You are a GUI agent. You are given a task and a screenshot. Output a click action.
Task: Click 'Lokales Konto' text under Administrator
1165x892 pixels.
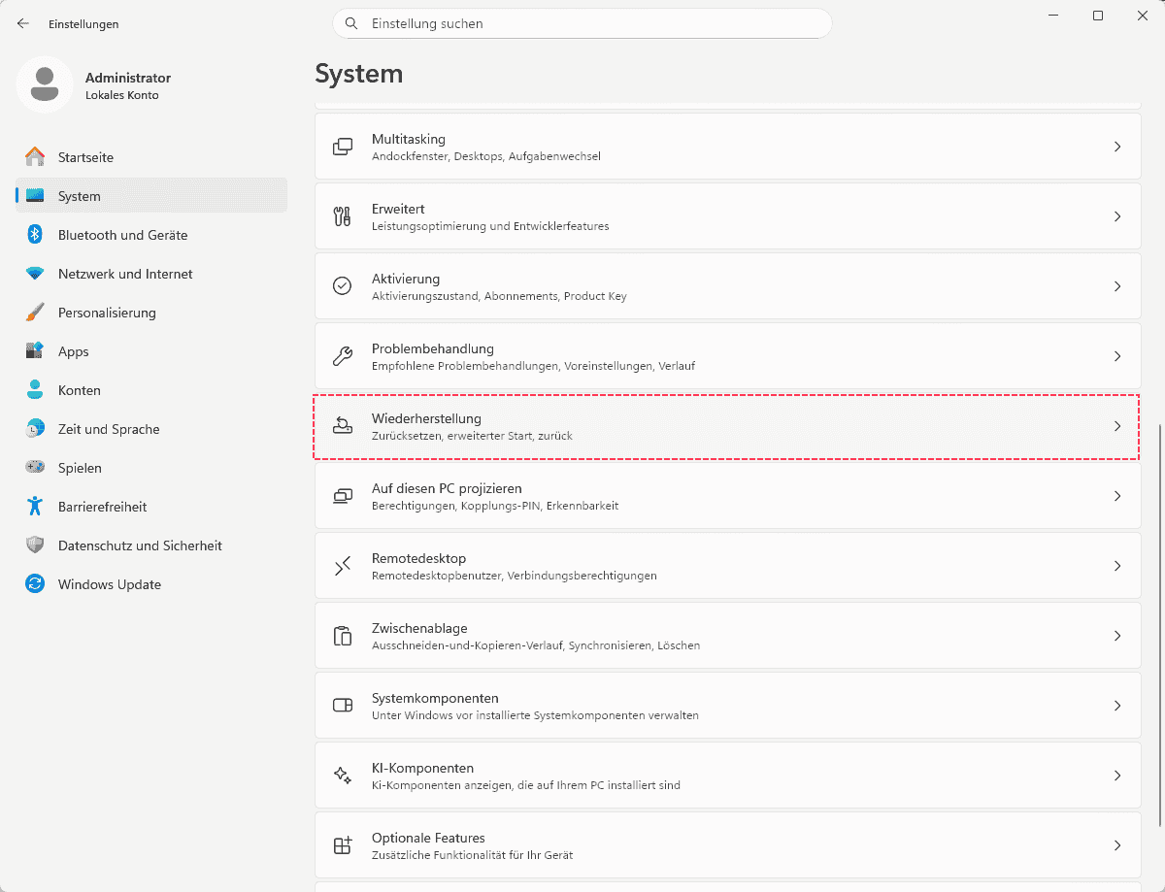[x=121, y=95]
